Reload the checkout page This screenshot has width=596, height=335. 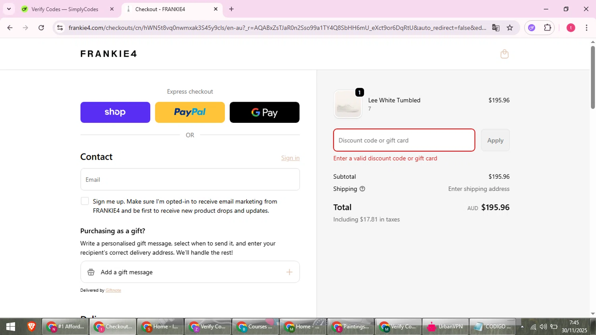click(41, 28)
